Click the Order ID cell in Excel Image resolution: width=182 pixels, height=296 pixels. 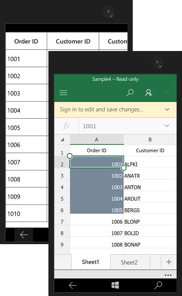pyautogui.click(x=97, y=151)
